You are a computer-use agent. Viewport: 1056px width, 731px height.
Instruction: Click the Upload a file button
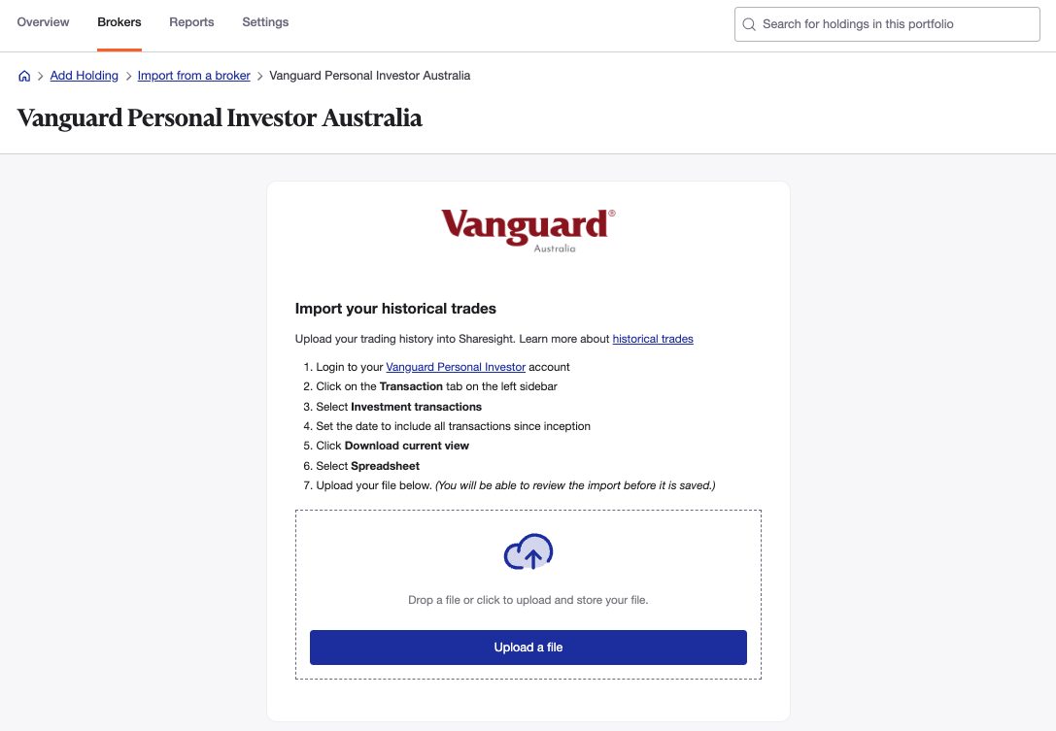pyautogui.click(x=528, y=647)
